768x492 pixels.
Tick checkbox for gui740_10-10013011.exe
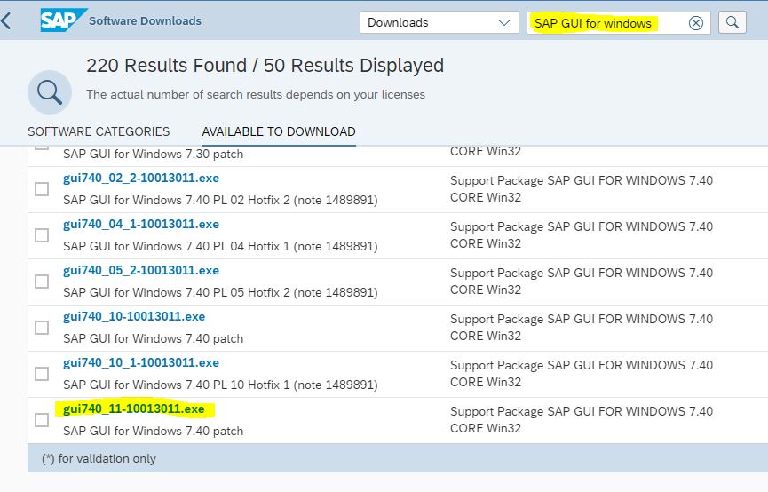coord(42,328)
